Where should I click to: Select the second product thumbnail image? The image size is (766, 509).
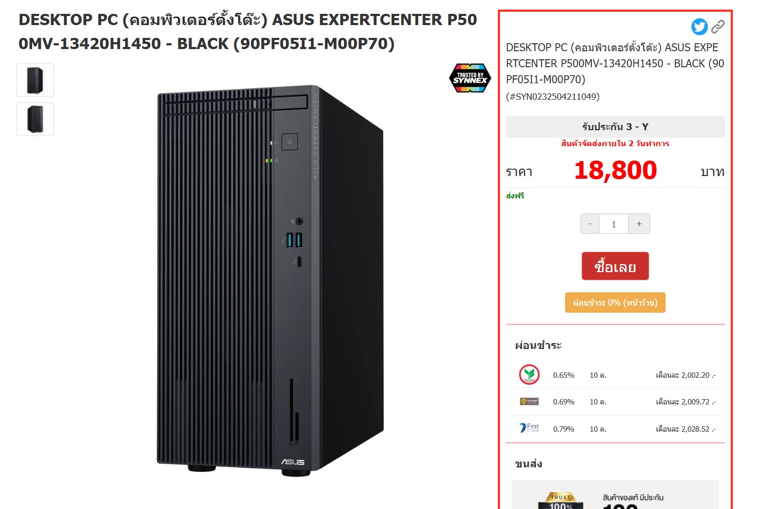tap(35, 120)
